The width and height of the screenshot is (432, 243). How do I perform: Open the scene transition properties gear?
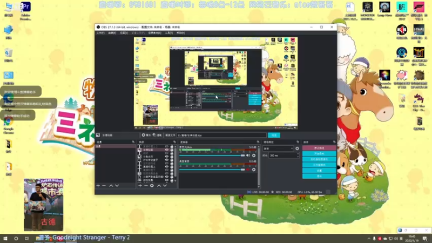click(297, 148)
